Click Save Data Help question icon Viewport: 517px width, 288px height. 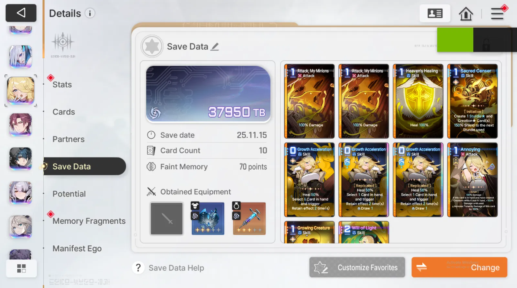138,268
